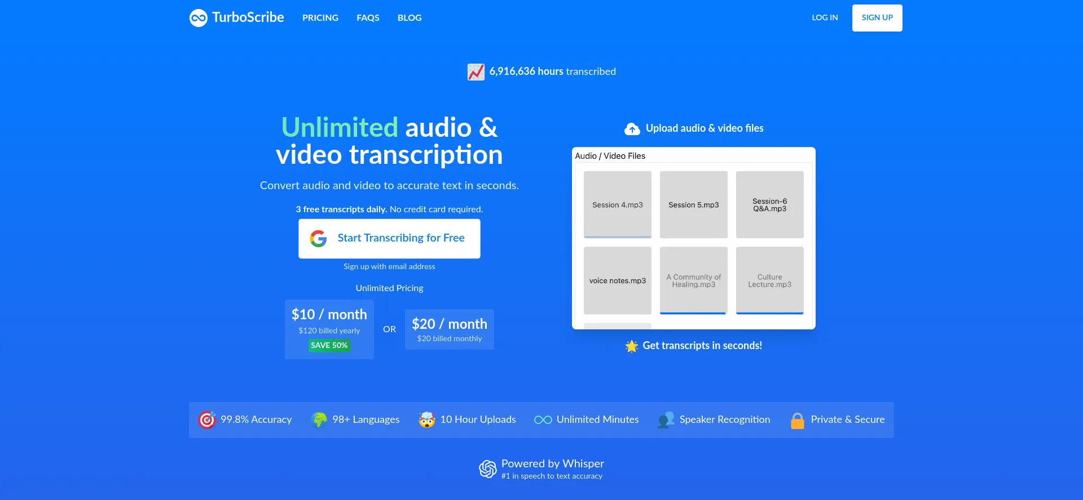Click the #1 in speech to text accuracy text

[552, 476]
